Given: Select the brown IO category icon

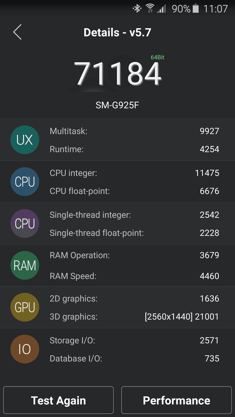Looking at the screenshot, I should pyautogui.click(x=25, y=349).
